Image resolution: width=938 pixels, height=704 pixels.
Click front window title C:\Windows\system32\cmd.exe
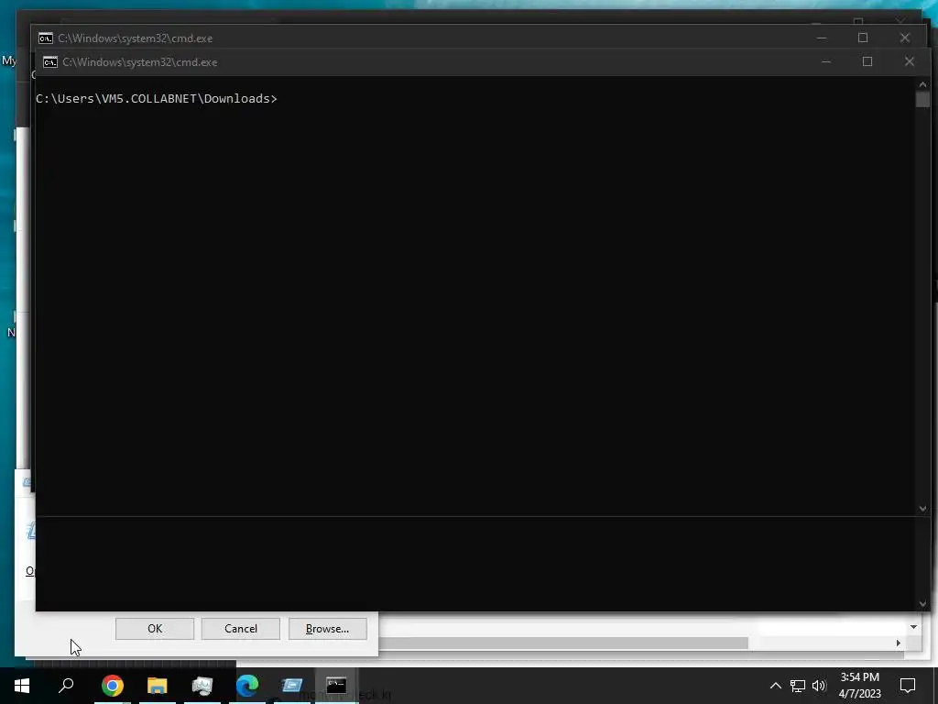(140, 62)
